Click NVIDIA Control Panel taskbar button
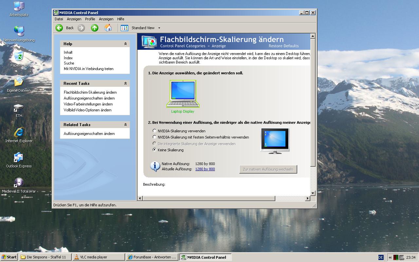The height and width of the screenshot is (262, 419). pyautogui.click(x=206, y=257)
